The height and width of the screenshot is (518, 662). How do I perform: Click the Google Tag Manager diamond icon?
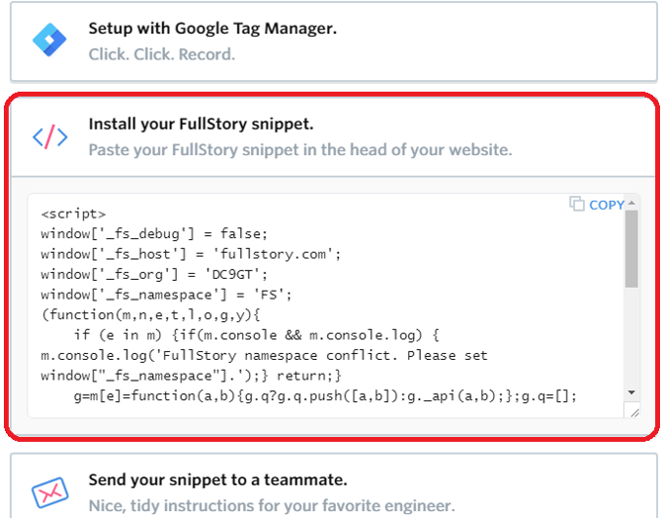(x=46, y=41)
